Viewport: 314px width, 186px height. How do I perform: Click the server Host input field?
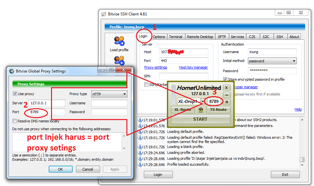click(184, 52)
